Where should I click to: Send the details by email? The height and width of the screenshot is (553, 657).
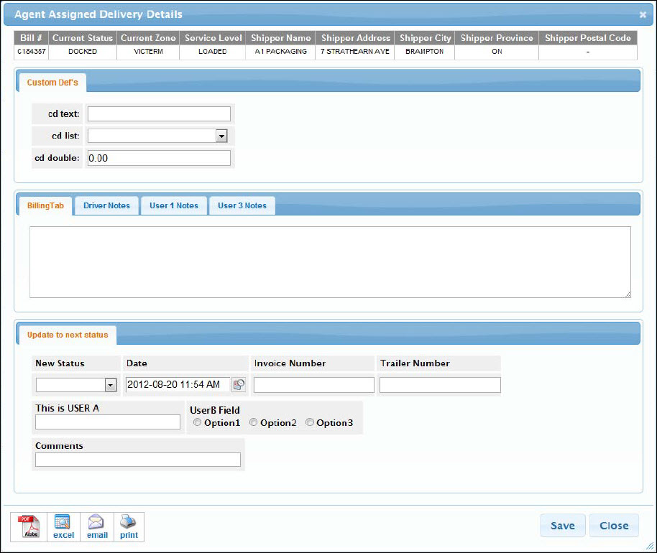pyautogui.click(x=97, y=526)
